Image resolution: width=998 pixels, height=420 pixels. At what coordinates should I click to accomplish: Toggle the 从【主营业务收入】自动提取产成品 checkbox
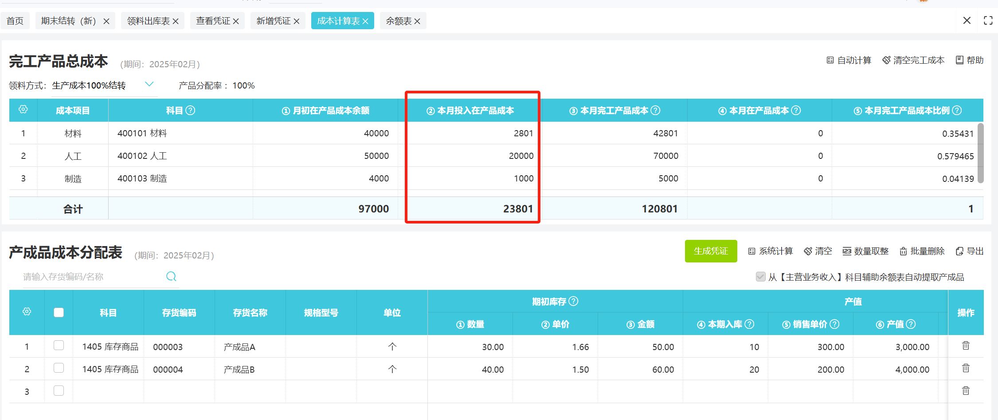coord(760,277)
